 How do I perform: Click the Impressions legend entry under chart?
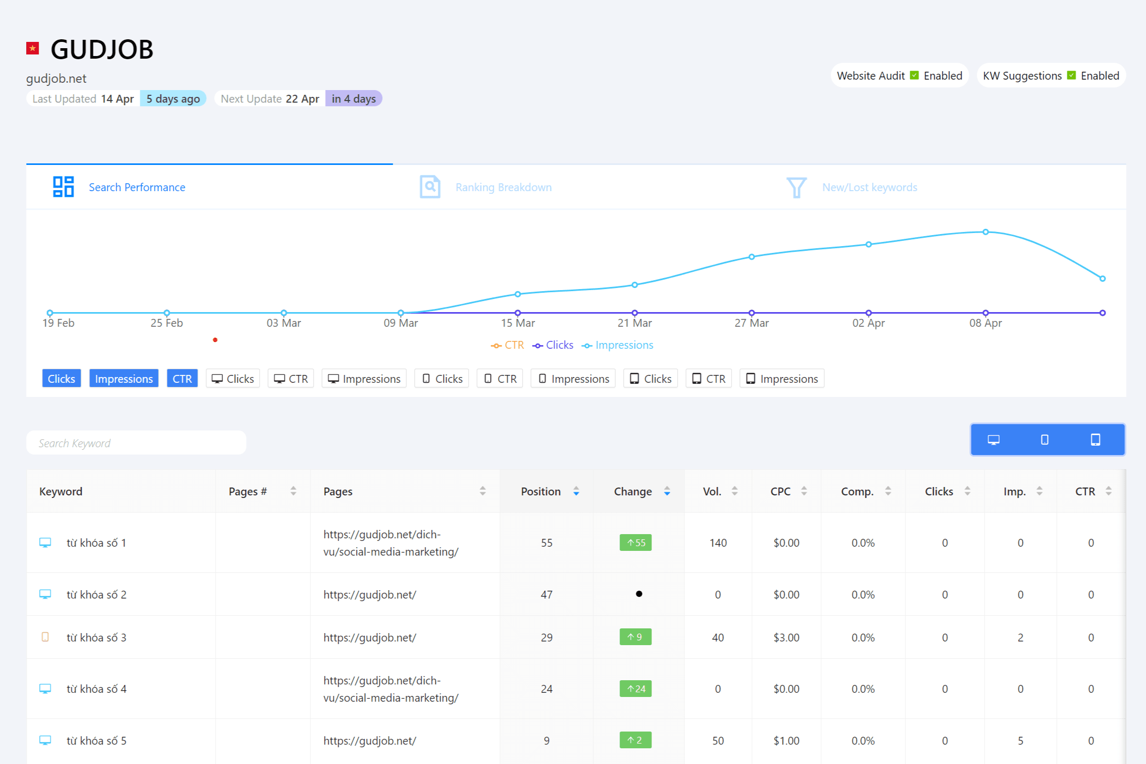(x=618, y=345)
